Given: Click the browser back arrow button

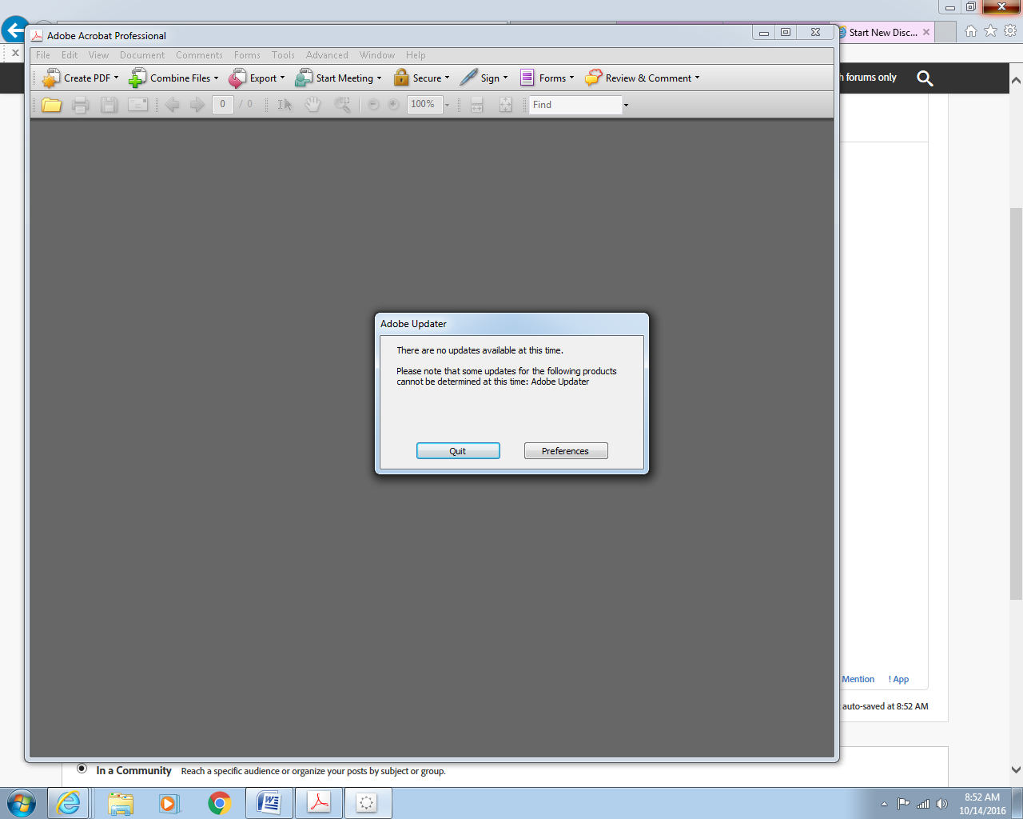Looking at the screenshot, I should 14,30.
